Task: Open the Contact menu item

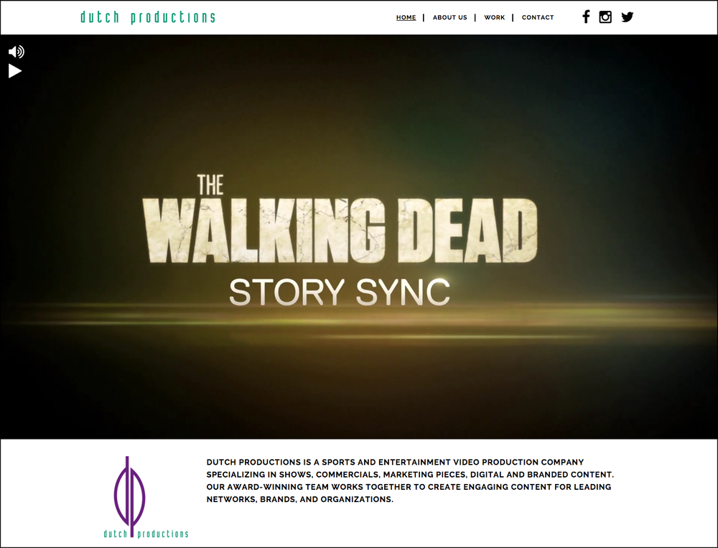Action: [x=538, y=17]
